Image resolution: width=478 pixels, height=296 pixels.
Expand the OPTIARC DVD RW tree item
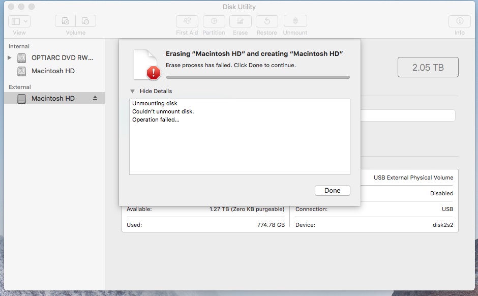click(9, 58)
